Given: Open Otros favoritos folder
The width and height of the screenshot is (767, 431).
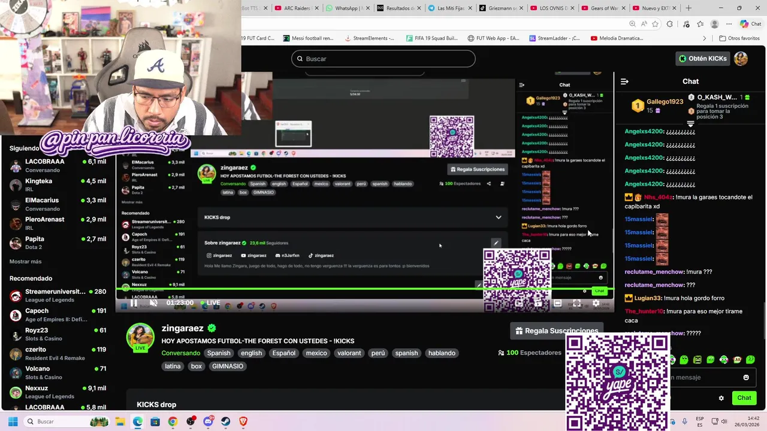Looking at the screenshot, I should [739, 38].
